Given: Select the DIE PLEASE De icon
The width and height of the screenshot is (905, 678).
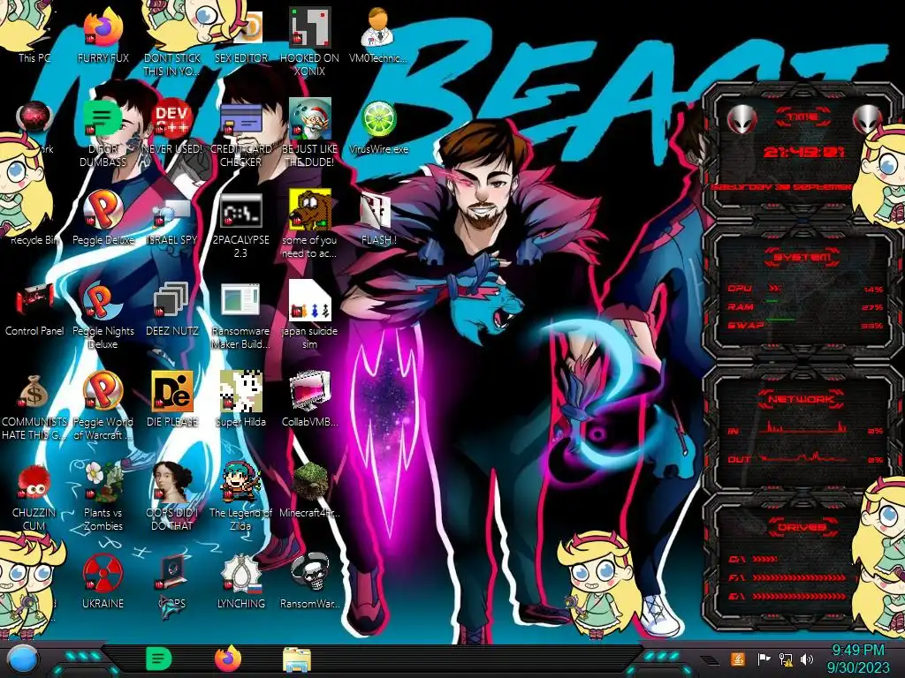Looking at the screenshot, I should tap(171, 399).
